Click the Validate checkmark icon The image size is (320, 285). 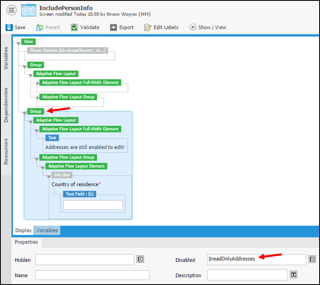coord(74,27)
